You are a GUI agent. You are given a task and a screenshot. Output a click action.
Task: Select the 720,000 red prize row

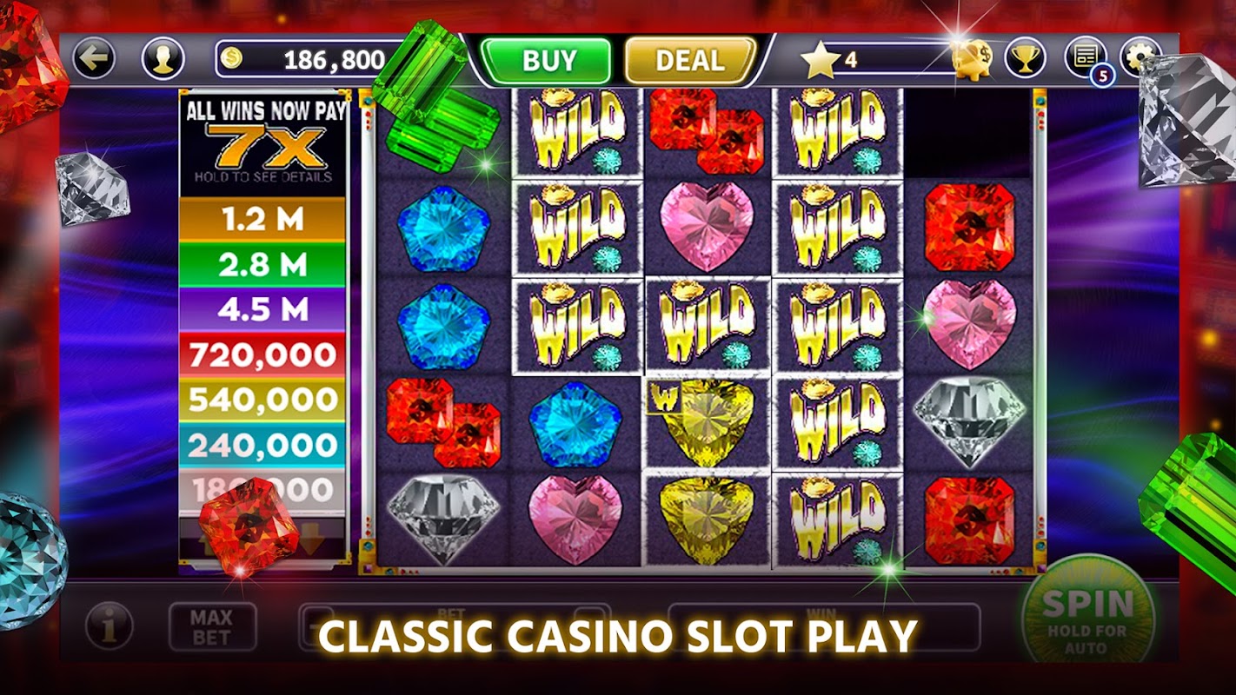pos(262,355)
